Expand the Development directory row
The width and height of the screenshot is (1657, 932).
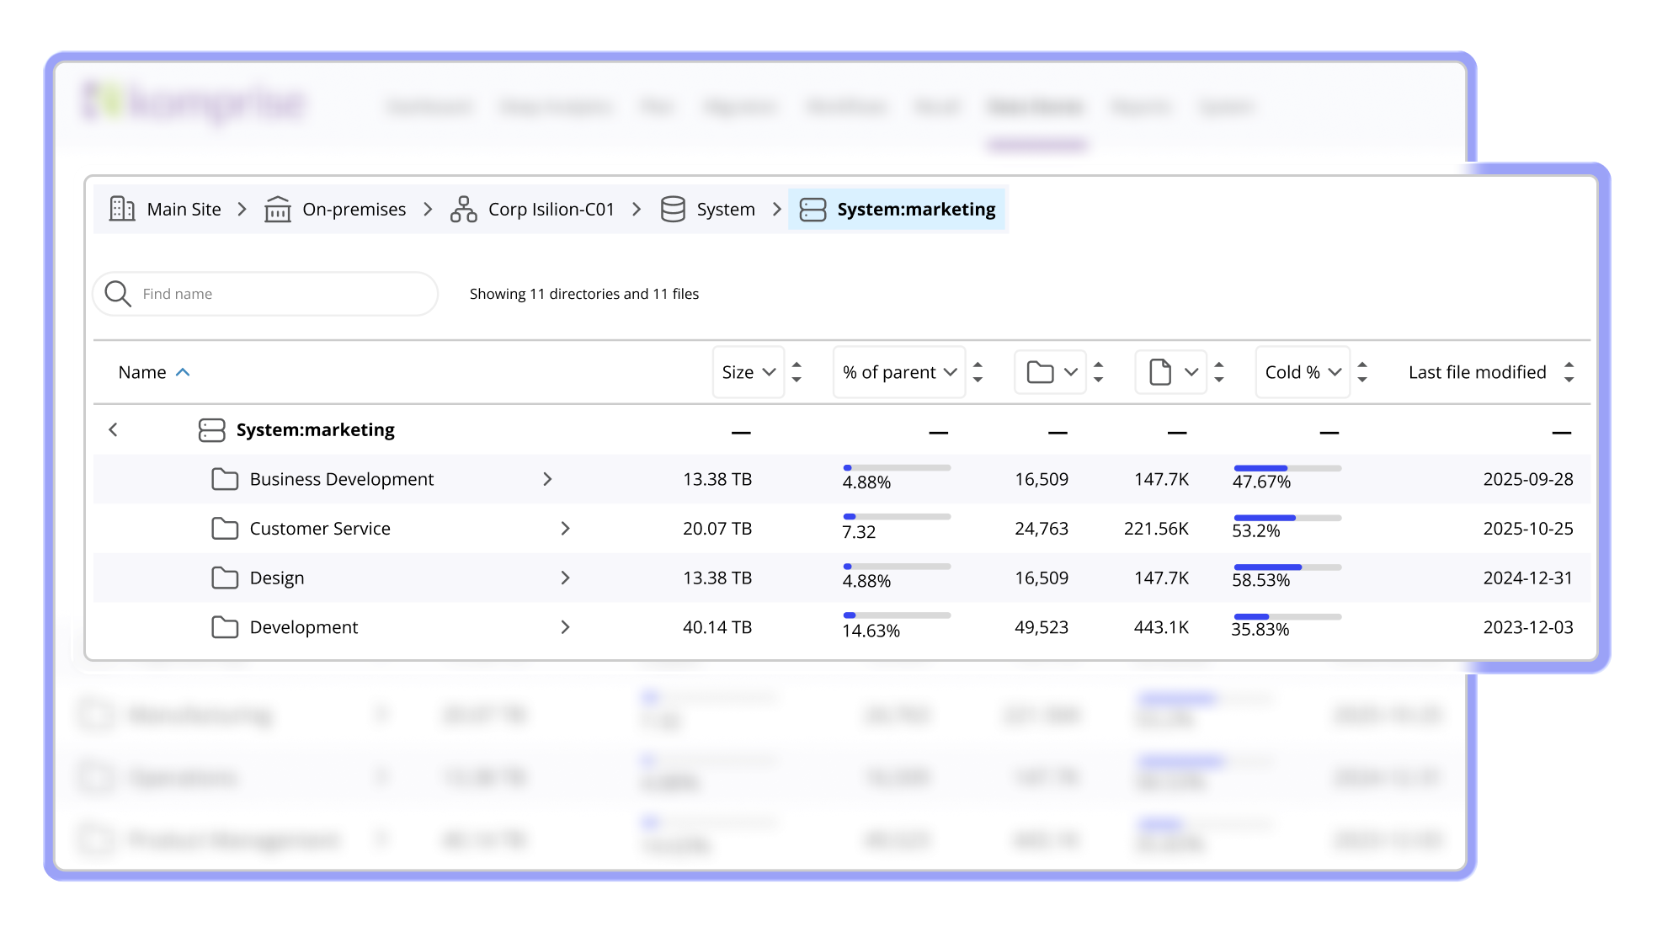[x=566, y=626]
